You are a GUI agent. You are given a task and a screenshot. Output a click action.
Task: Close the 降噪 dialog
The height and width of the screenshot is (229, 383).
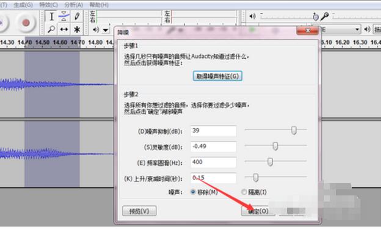308,31
